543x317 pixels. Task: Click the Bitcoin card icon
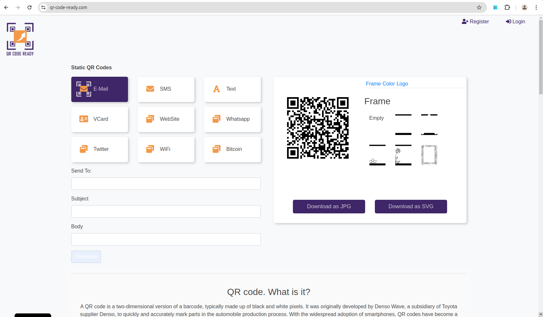point(216,149)
